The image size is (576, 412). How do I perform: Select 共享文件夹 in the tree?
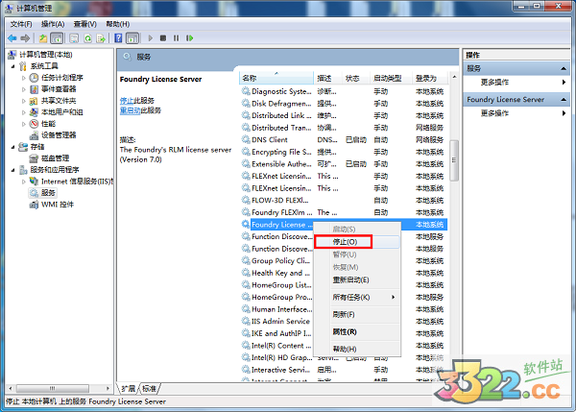pyautogui.click(x=59, y=101)
